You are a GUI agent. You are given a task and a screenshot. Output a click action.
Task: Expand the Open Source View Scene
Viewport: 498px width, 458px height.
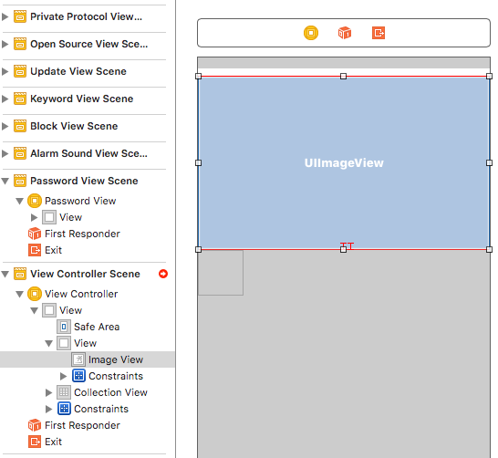(5, 44)
